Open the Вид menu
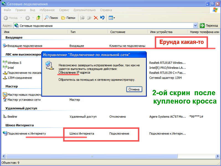 point(32,10)
